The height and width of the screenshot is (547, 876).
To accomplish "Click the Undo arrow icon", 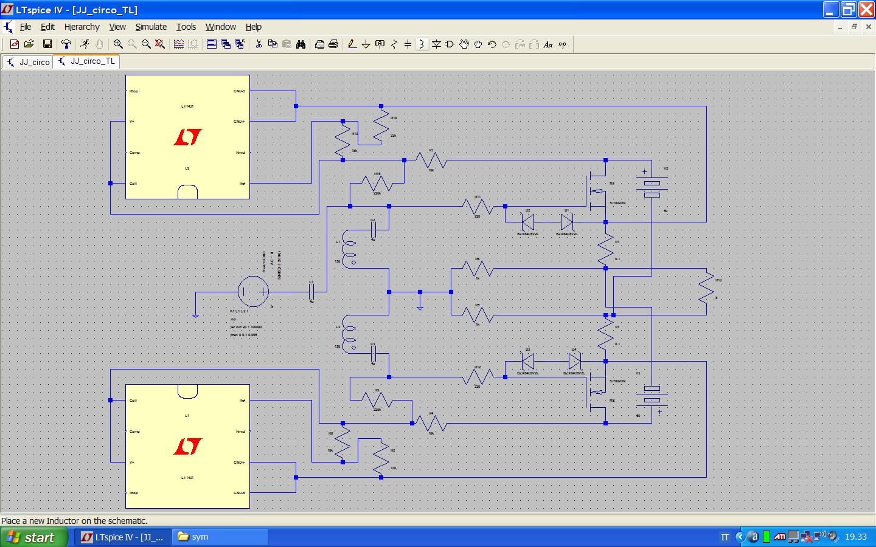I will point(492,44).
